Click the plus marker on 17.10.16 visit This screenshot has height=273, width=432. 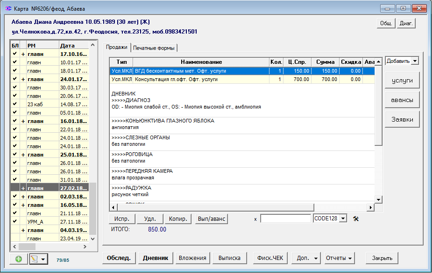[23, 54]
